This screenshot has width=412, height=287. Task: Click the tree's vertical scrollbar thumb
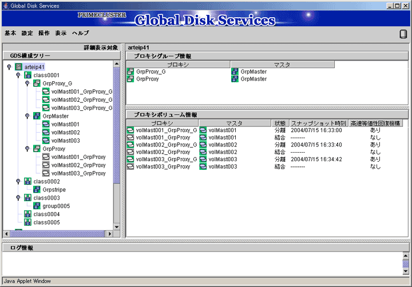(x=117, y=125)
